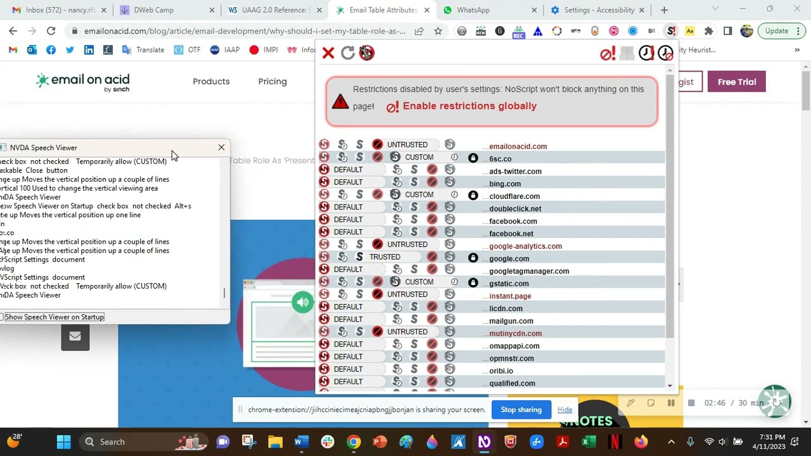Set google.com to Untrusted preset

[432, 256]
